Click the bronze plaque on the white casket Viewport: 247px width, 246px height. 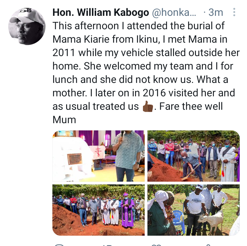74,159
